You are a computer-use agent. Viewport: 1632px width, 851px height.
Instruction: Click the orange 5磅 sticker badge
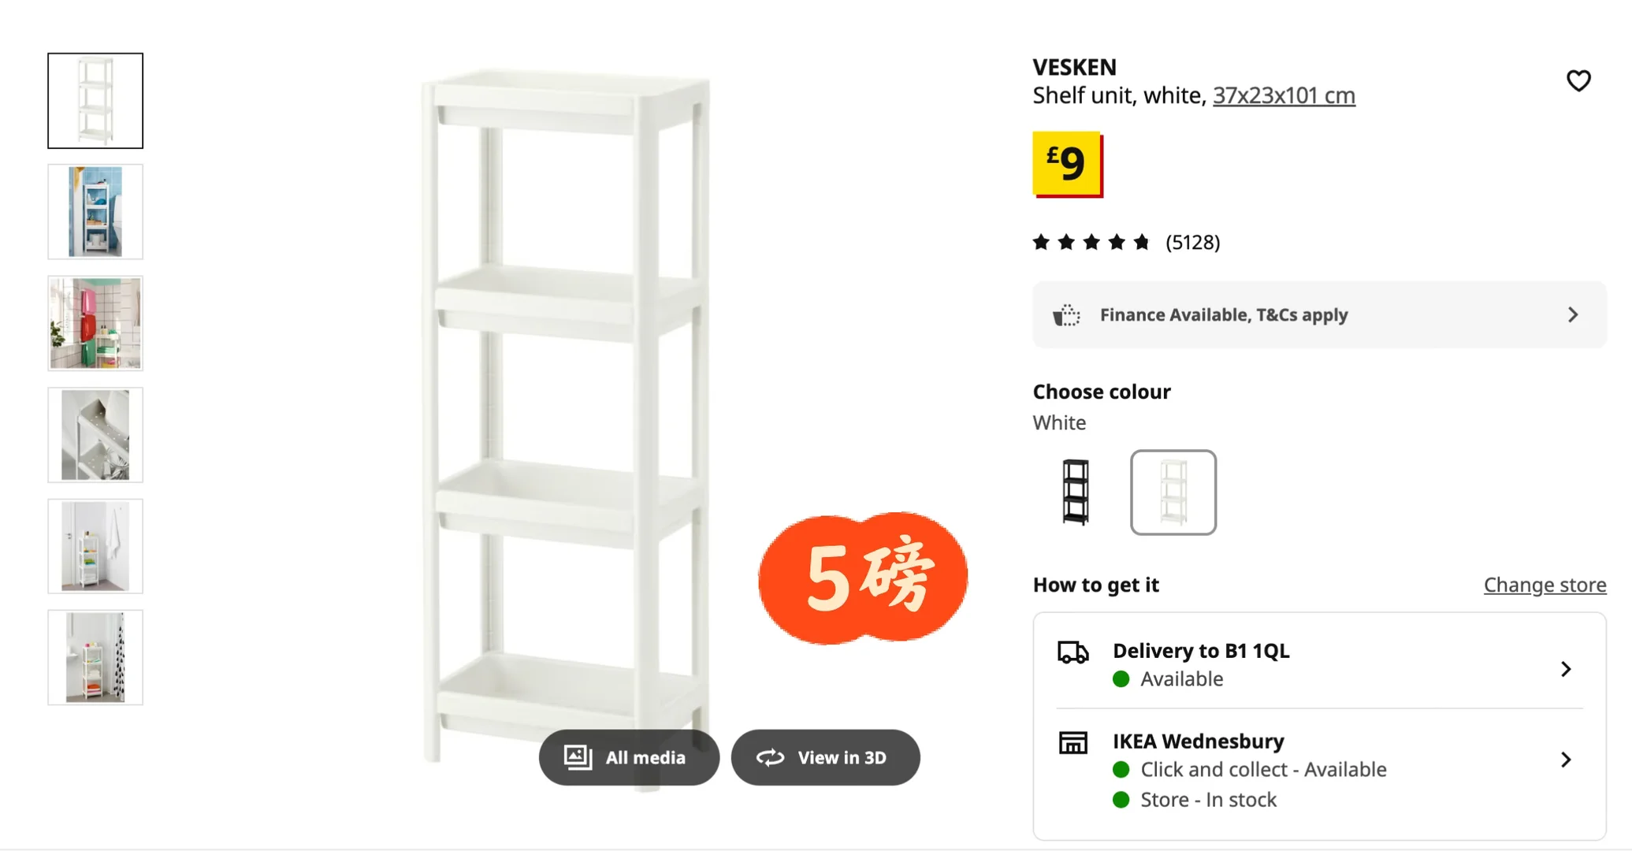(x=863, y=578)
